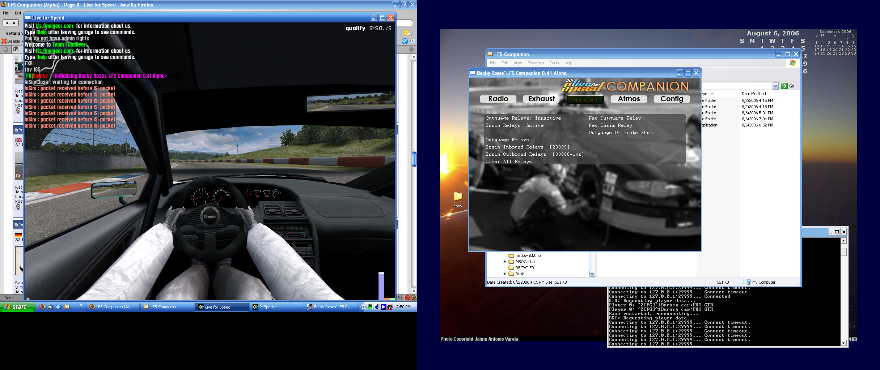The width and height of the screenshot is (880, 370).
Task: Open Favorites menu in LFS-Companion explorer
Action: (x=536, y=63)
